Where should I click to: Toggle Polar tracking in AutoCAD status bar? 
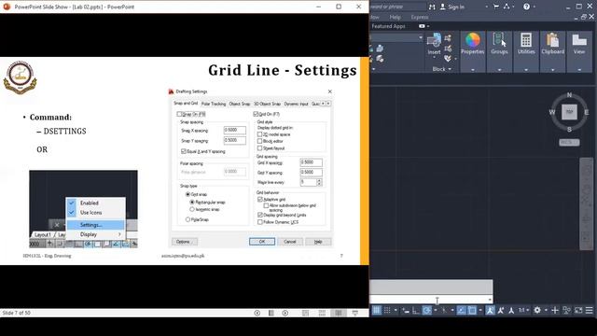click(x=427, y=310)
